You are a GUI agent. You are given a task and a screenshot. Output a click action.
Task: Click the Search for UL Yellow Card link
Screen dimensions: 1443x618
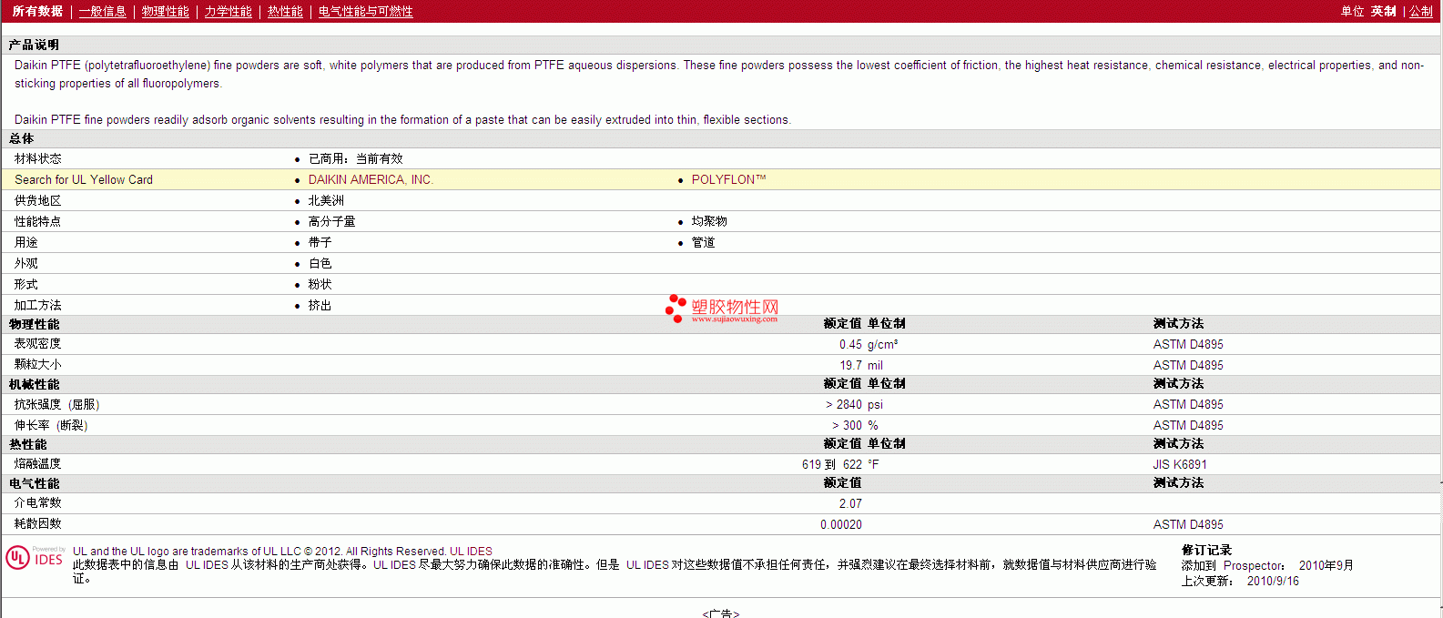[84, 179]
